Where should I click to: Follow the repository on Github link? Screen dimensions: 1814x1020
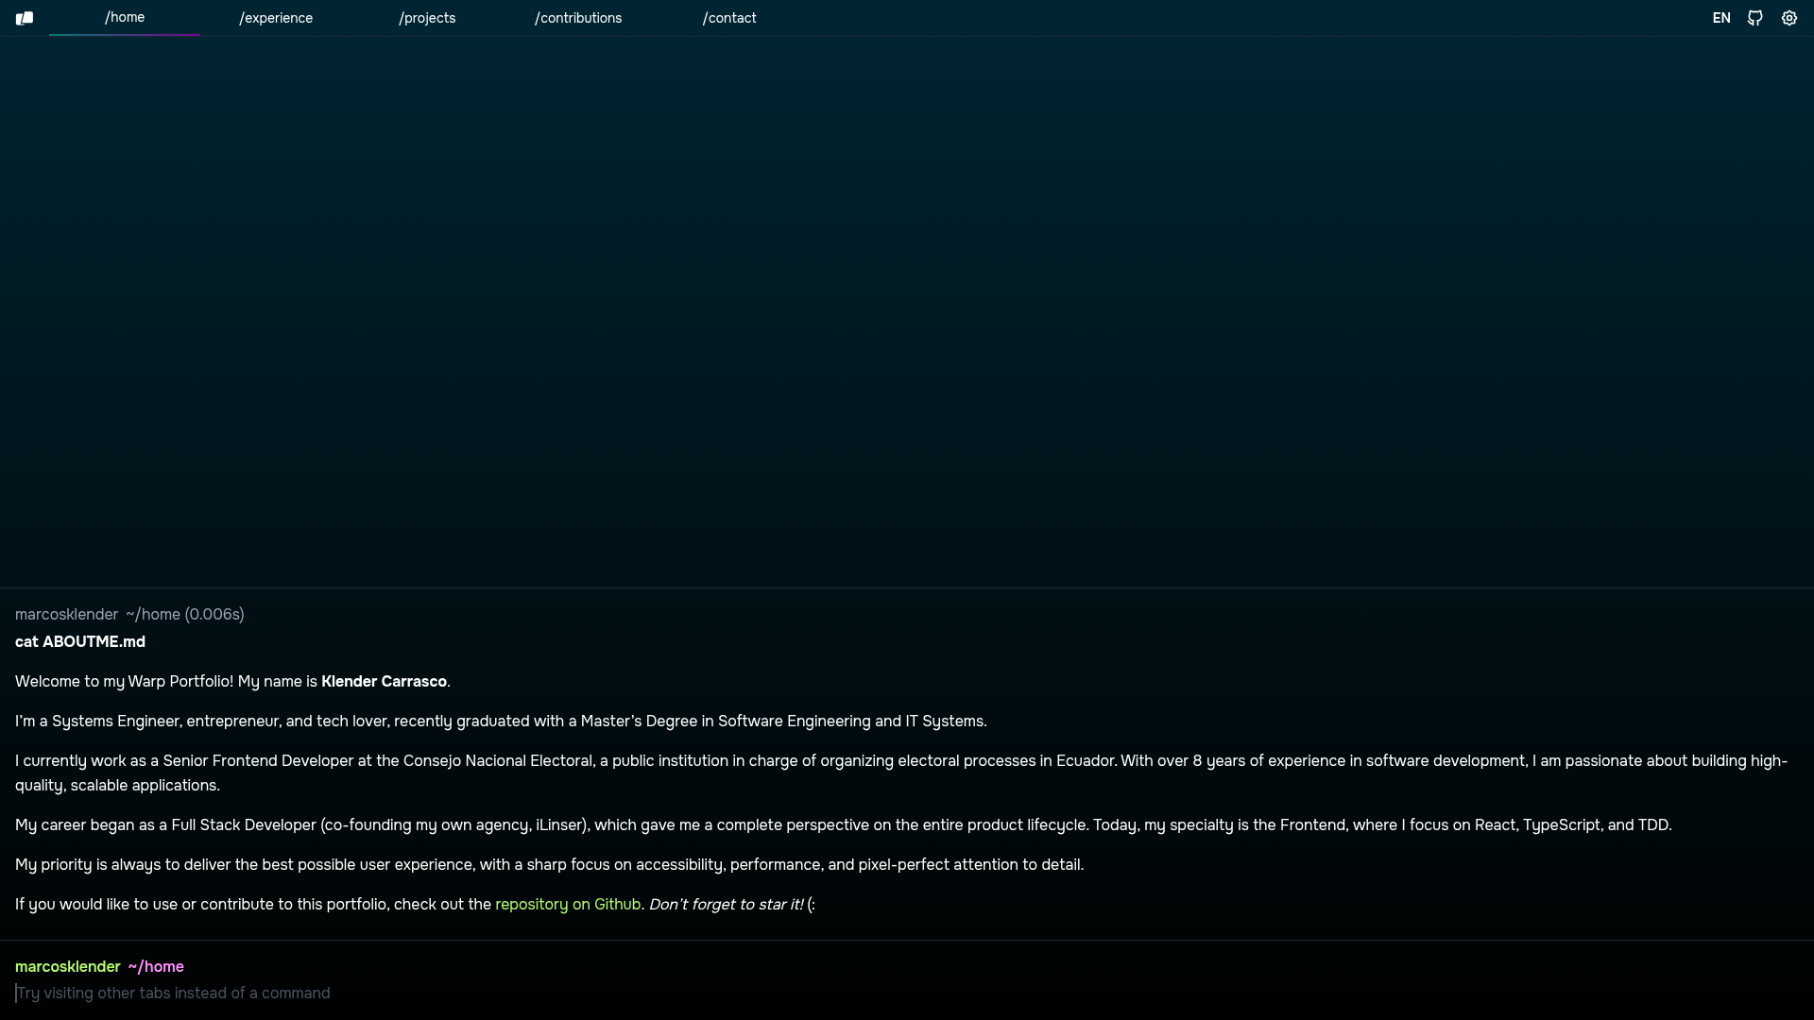[568, 904]
